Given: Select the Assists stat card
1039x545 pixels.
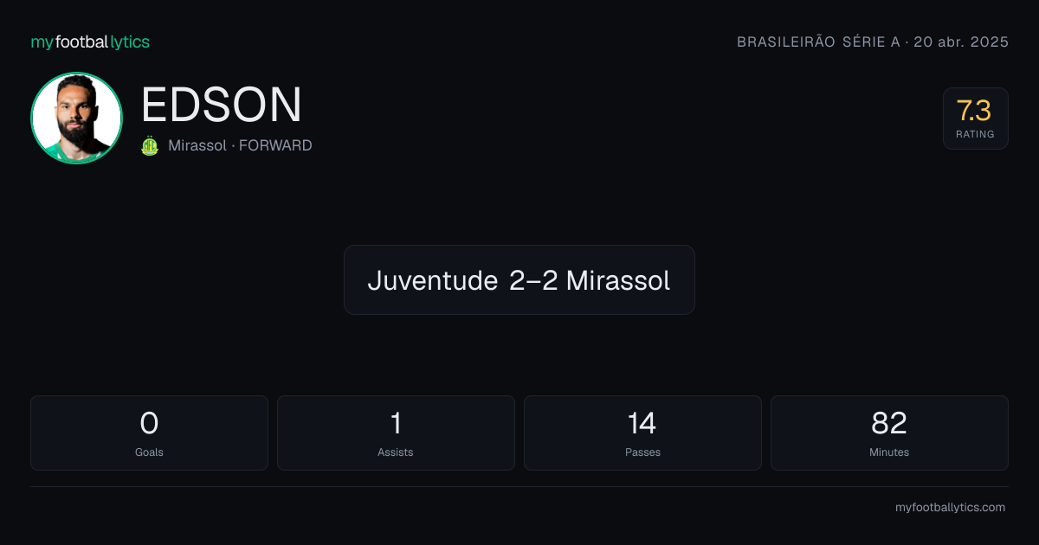Looking at the screenshot, I should 396,433.
